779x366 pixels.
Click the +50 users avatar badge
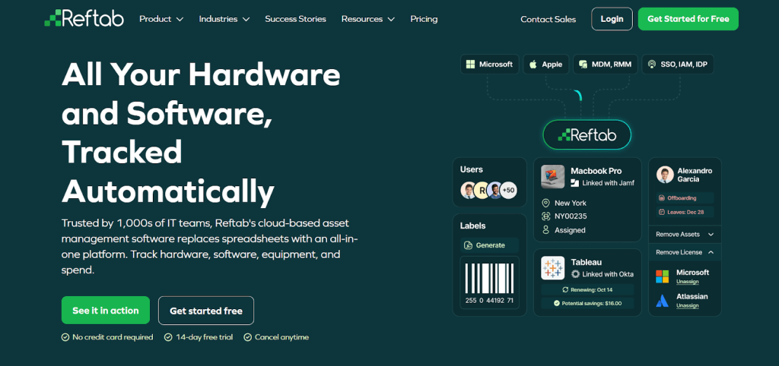(x=507, y=191)
